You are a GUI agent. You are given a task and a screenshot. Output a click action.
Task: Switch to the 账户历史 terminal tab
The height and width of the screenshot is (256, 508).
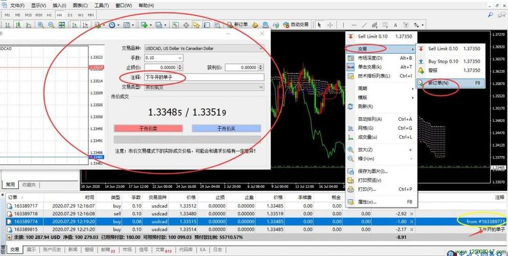tap(51, 249)
